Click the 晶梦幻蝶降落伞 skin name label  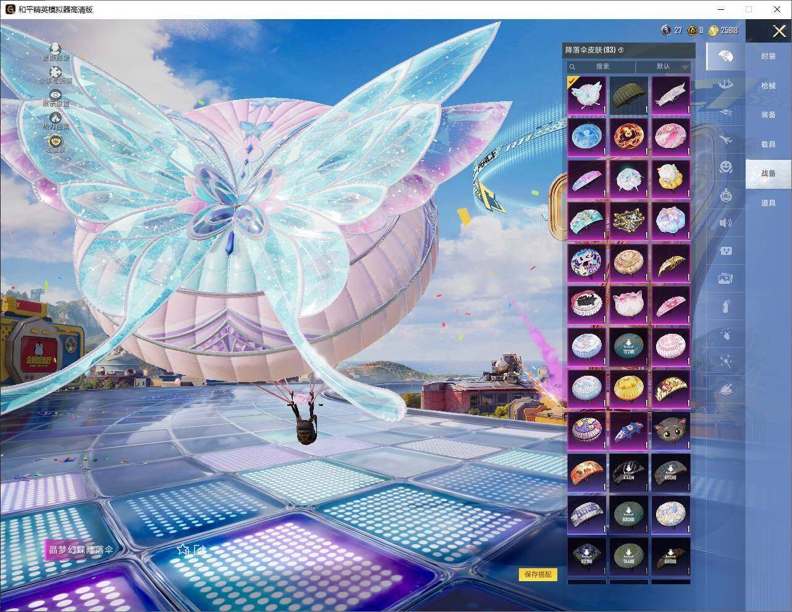[81, 550]
